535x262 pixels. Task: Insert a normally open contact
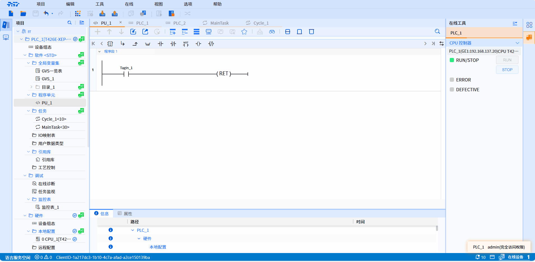click(160, 44)
